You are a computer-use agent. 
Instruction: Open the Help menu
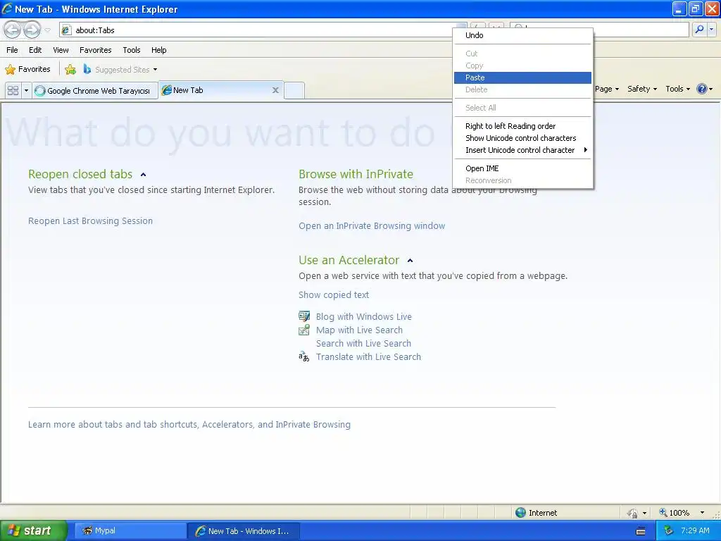point(158,50)
